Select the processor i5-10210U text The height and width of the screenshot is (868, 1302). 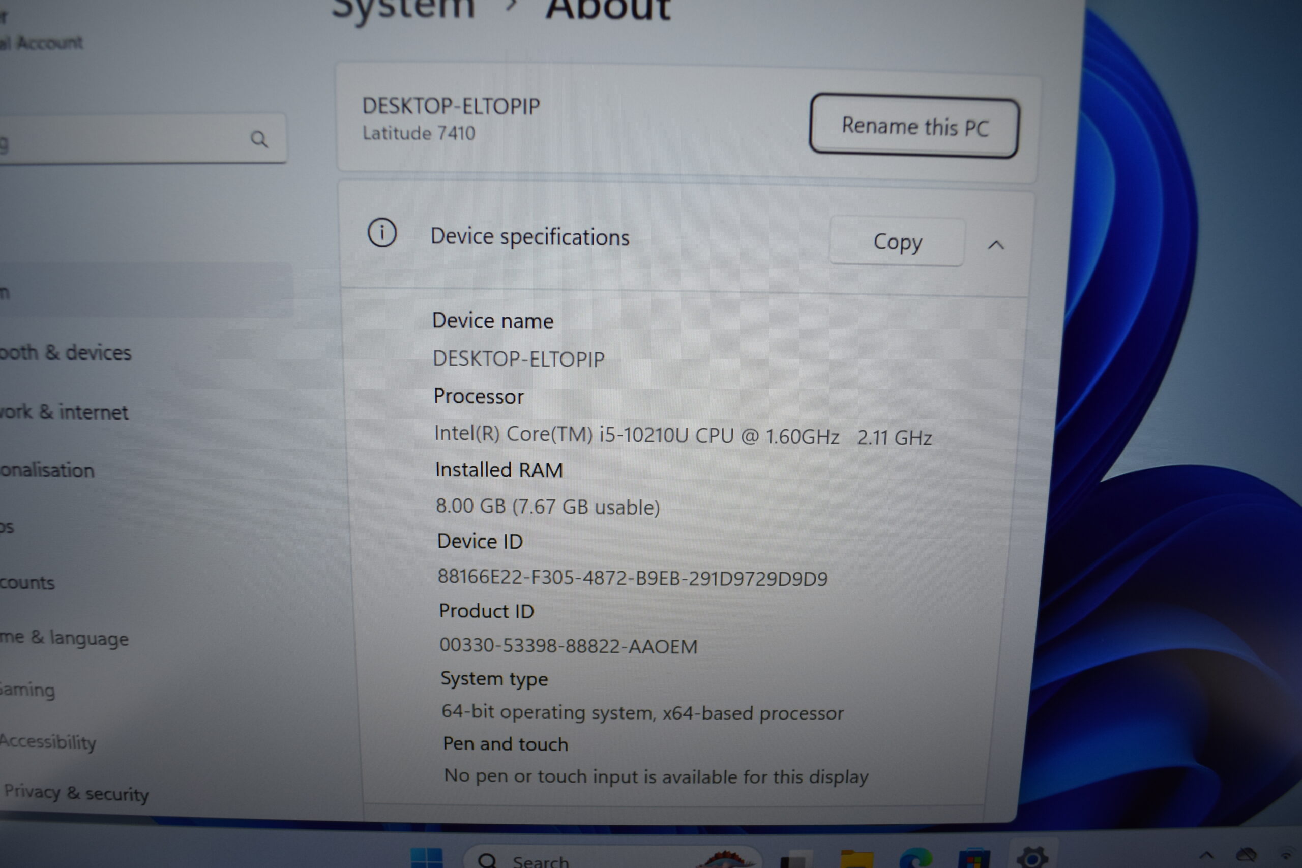[683, 436]
